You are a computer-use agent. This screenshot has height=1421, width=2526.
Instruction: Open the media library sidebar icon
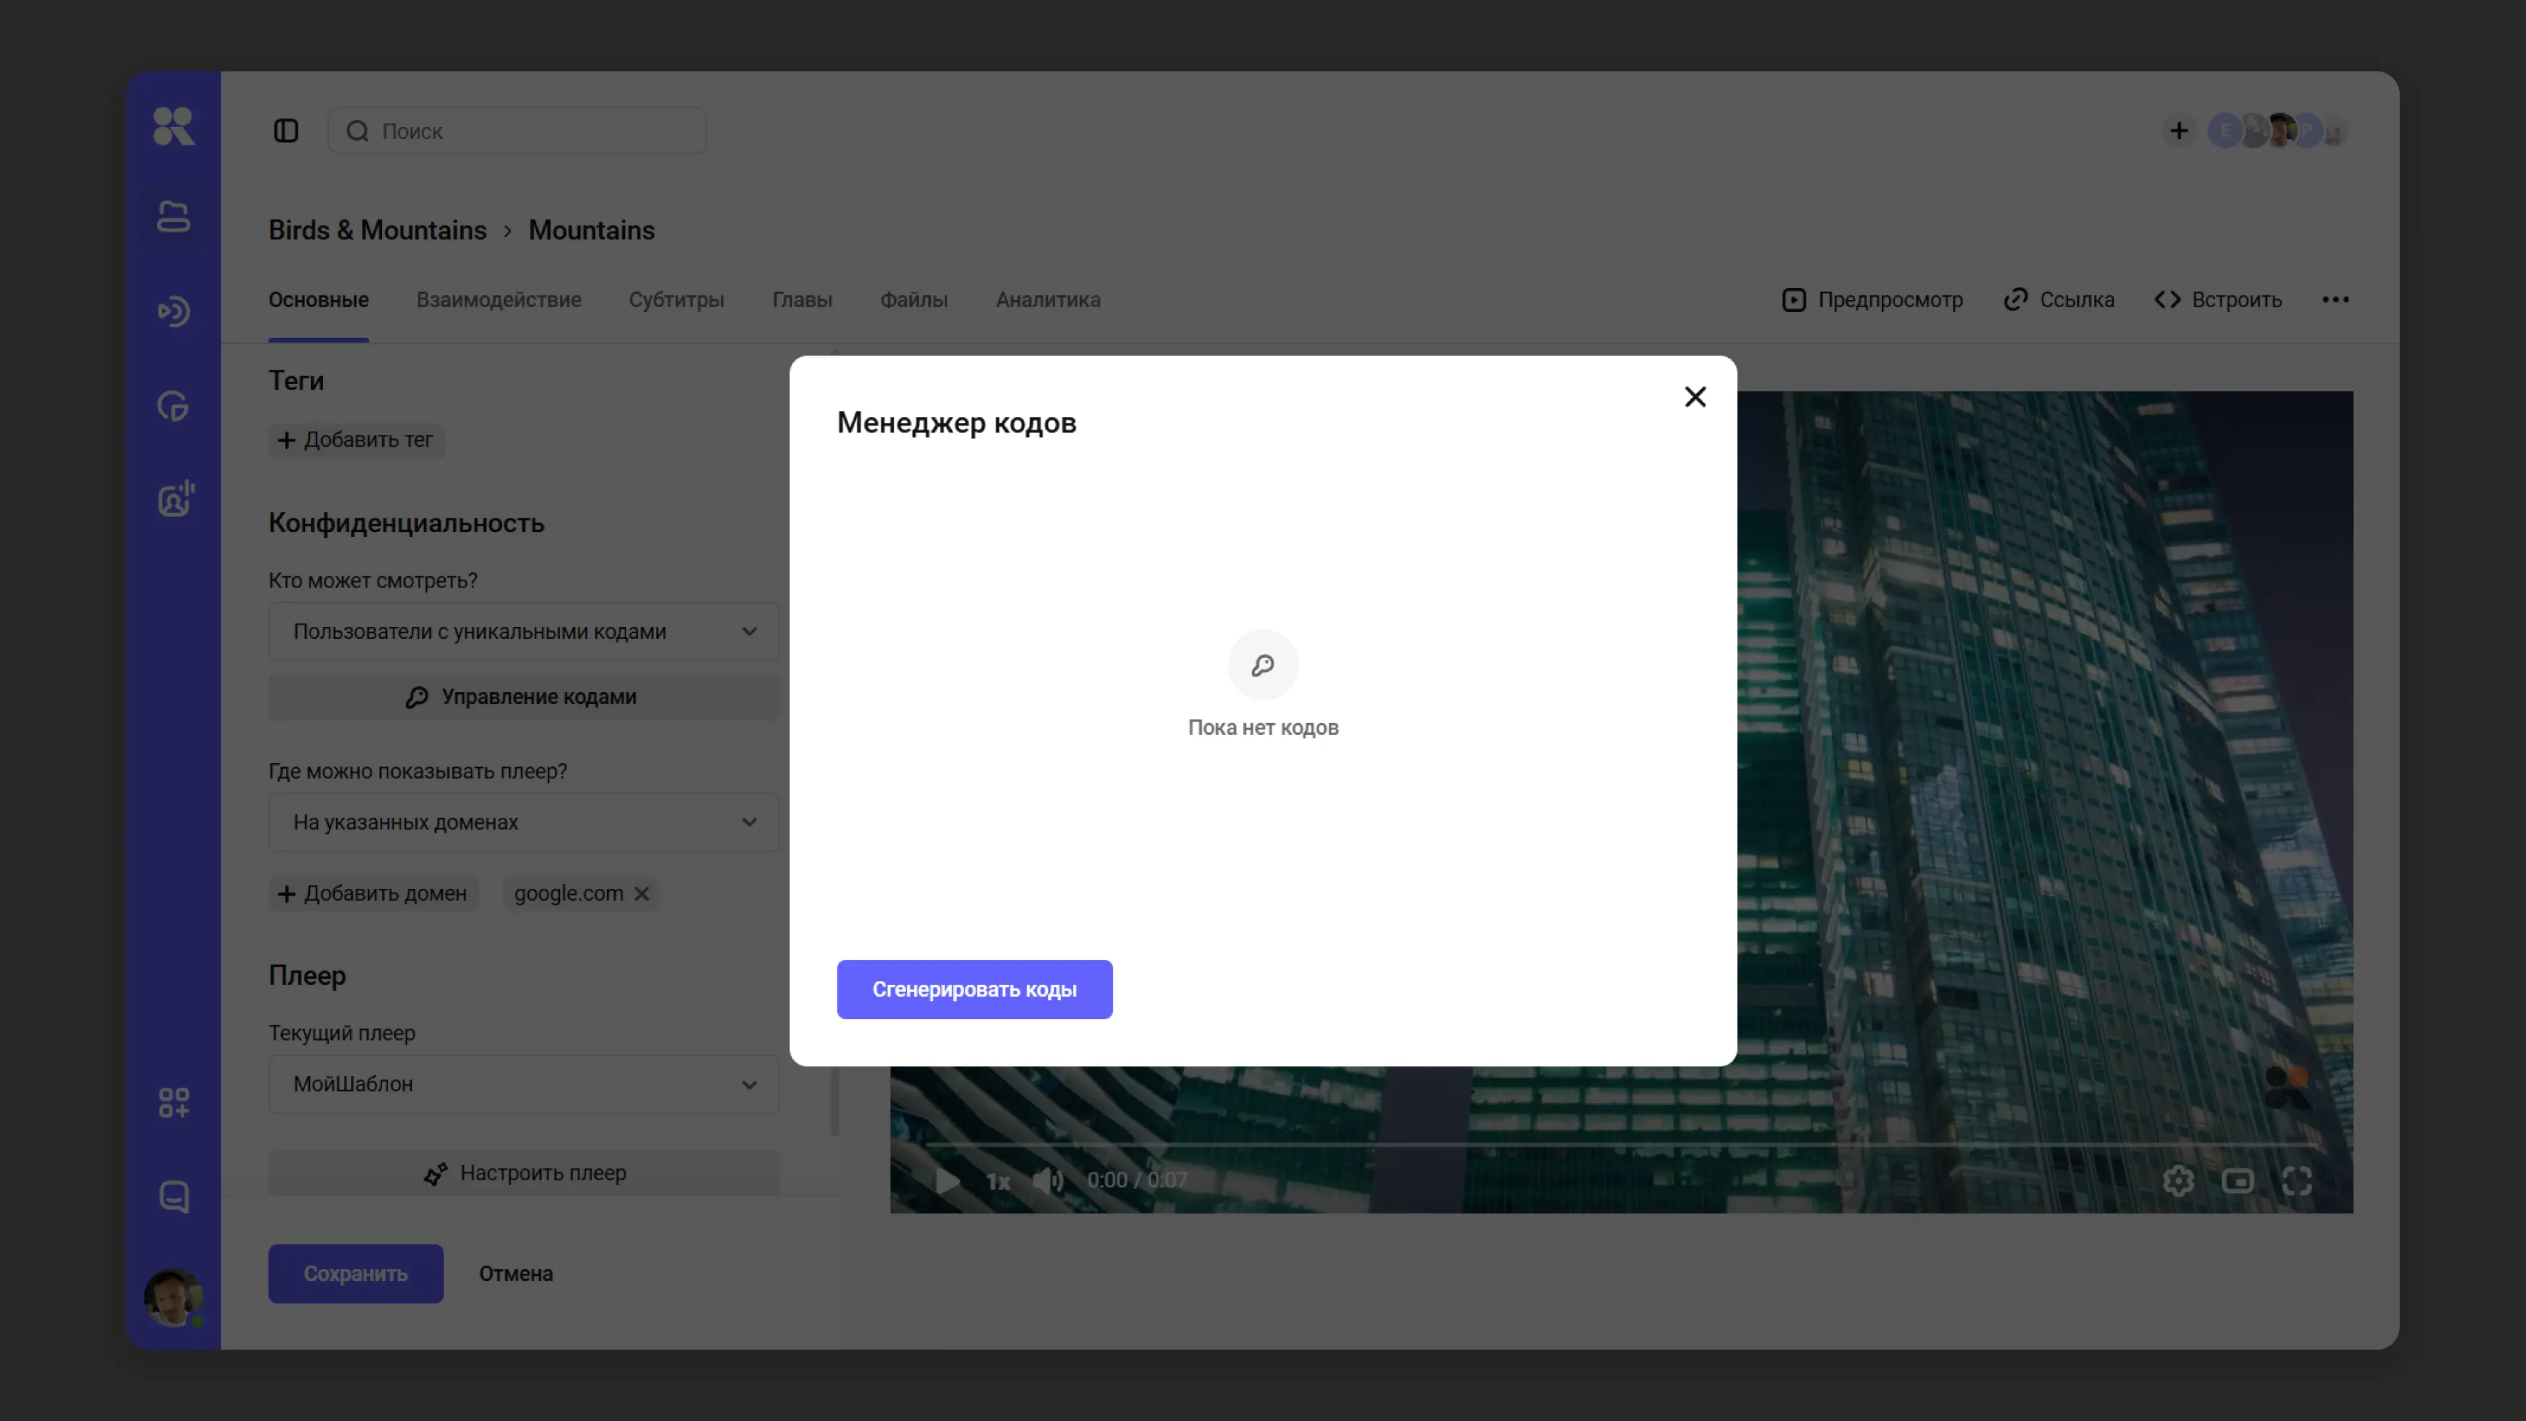pos(174,216)
